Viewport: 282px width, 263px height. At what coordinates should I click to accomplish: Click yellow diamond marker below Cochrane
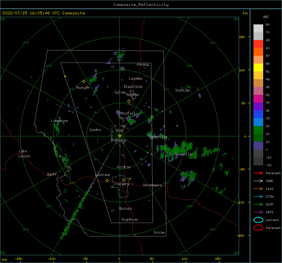107,180
